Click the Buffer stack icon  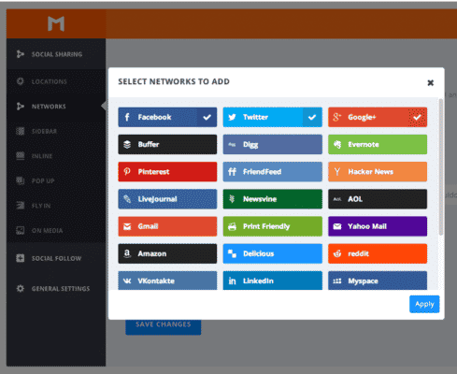tap(127, 144)
